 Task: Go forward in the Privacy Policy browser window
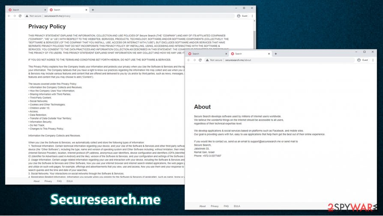(15, 16)
